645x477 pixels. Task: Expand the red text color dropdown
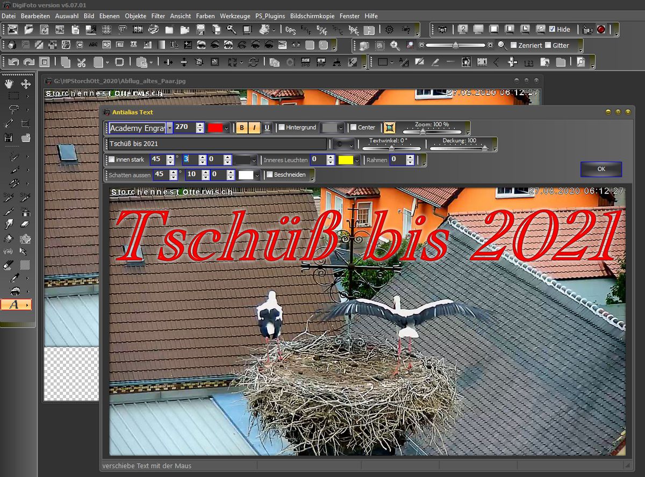(226, 128)
